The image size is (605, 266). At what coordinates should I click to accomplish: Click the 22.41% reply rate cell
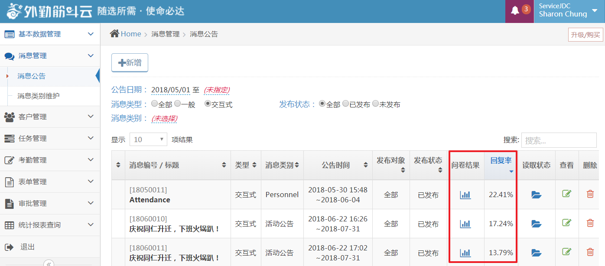501,195
